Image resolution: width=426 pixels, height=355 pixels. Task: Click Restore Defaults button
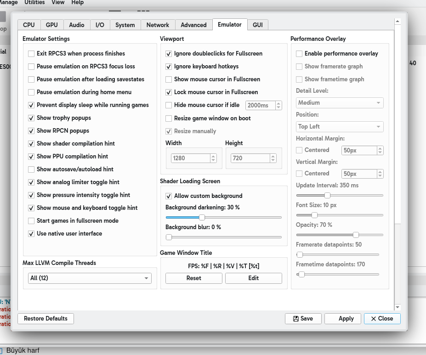(x=45, y=319)
